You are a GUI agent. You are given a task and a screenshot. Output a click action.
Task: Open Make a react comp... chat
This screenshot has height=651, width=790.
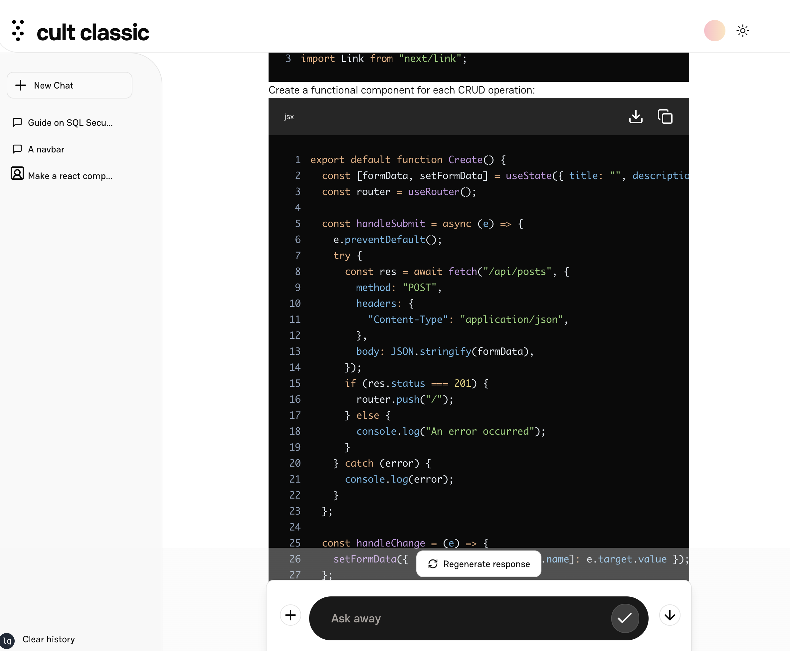[70, 176]
